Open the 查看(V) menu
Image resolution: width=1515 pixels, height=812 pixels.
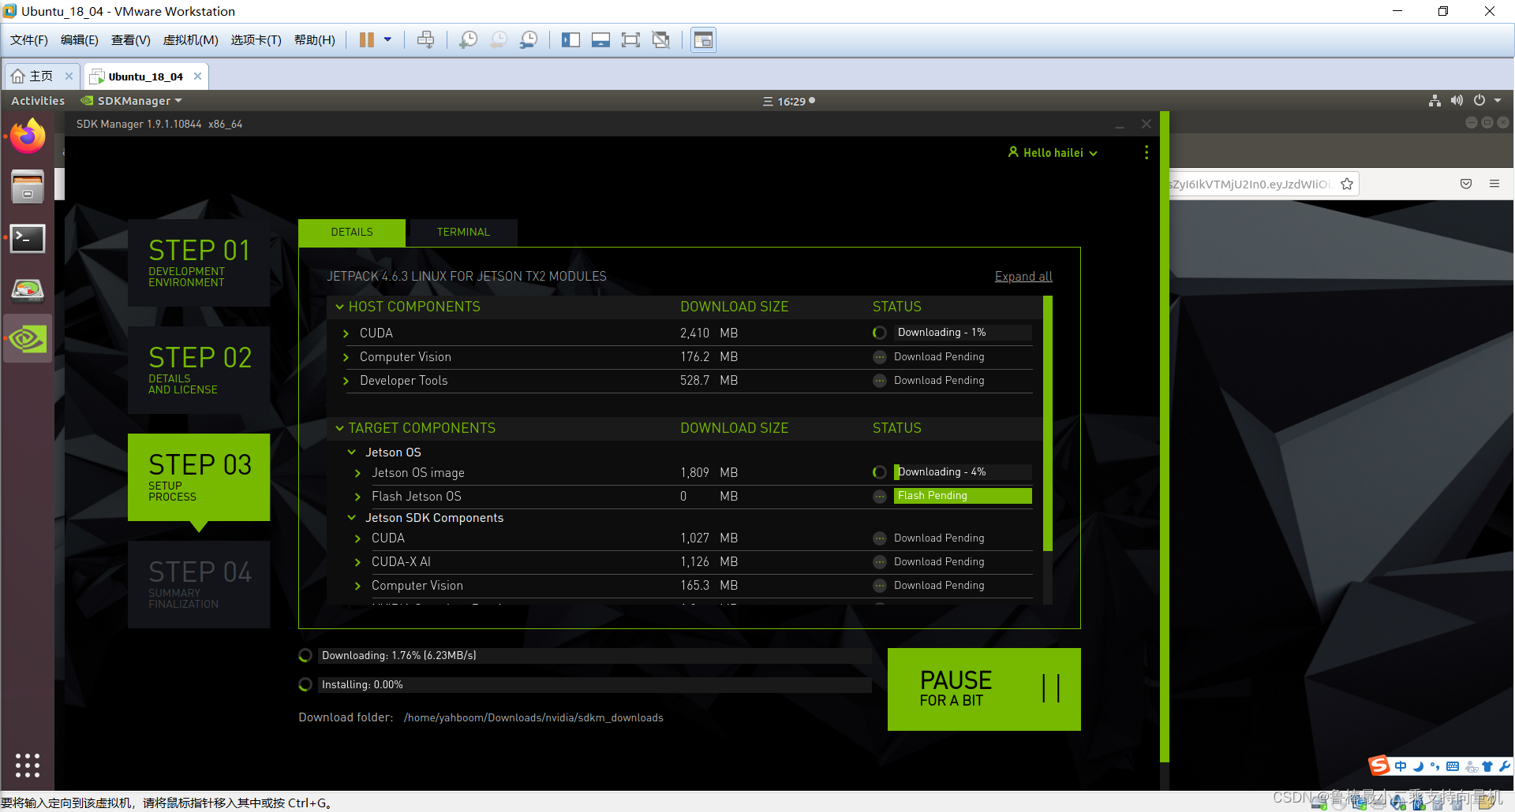pyautogui.click(x=131, y=40)
